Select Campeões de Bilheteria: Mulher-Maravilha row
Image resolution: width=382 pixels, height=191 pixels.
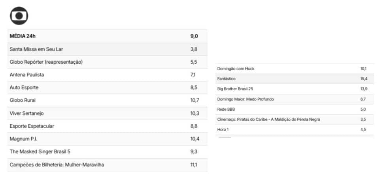pyautogui.click(x=108, y=165)
